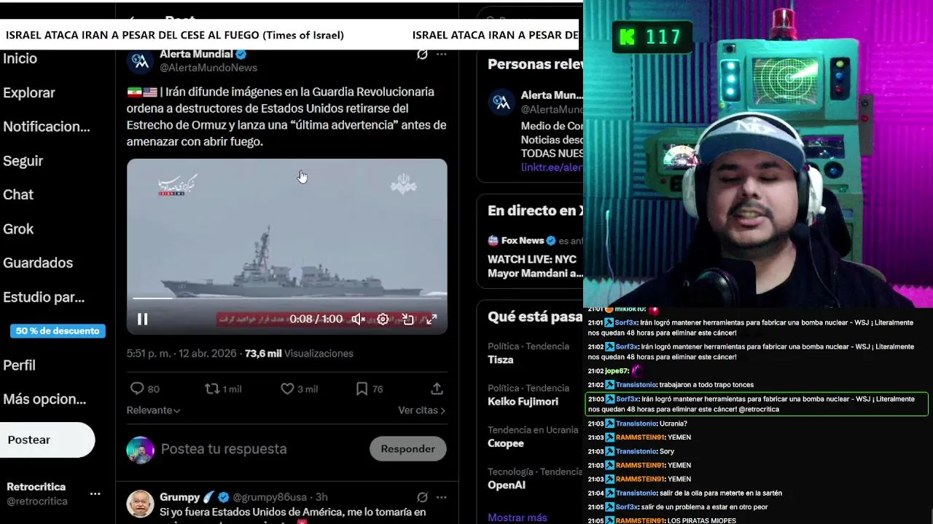Click the Retrocritica account name
The width and height of the screenshot is (933, 524).
click(x=36, y=487)
